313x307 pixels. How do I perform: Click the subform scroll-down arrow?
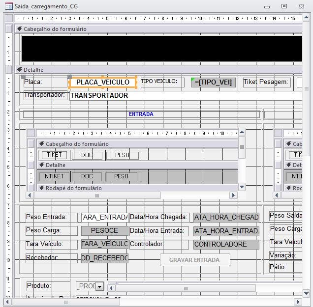[242, 187]
